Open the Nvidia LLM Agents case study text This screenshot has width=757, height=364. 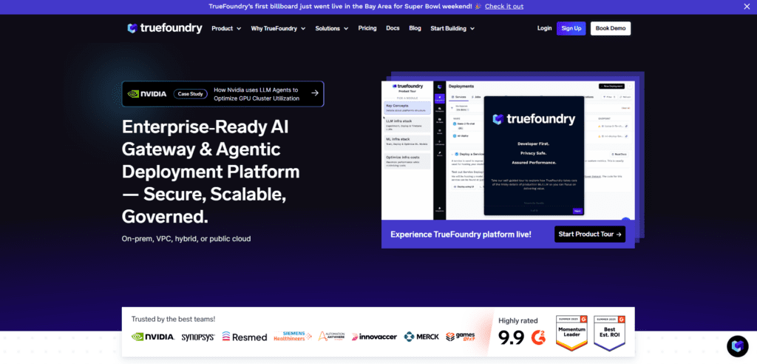[257, 94]
